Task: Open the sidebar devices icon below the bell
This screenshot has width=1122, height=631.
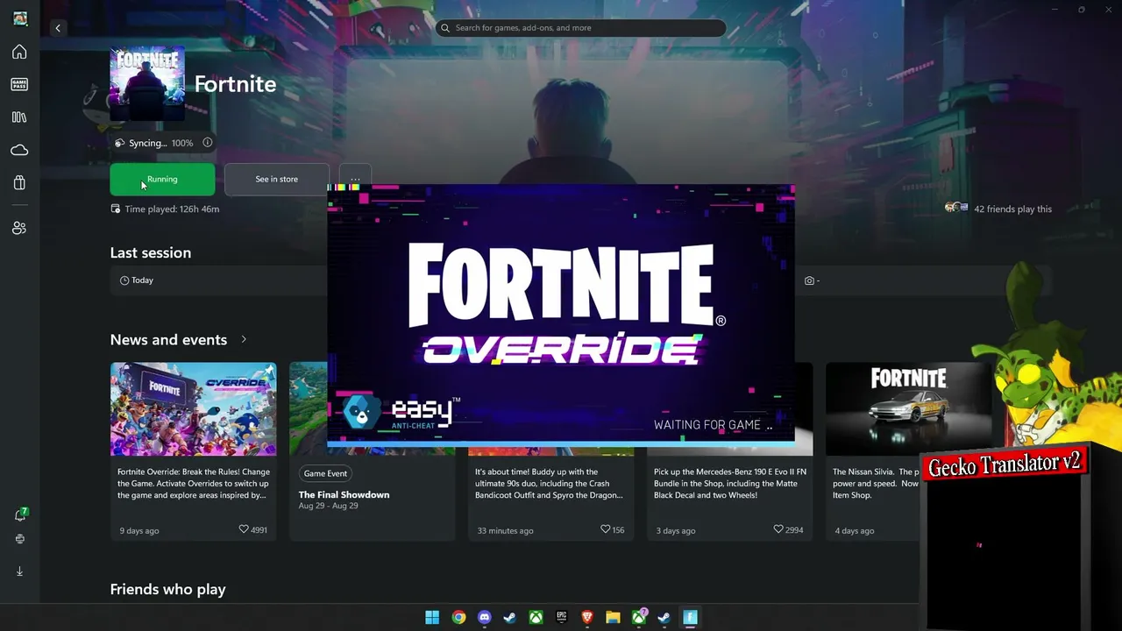Action: [19, 539]
